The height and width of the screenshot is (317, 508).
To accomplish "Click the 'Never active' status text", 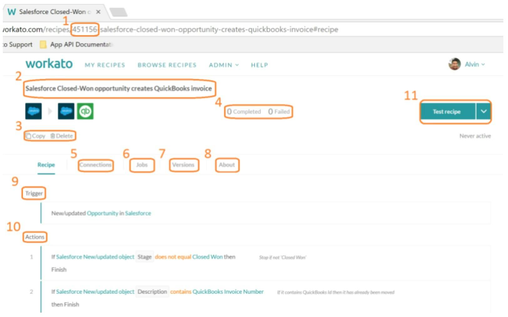I will [475, 136].
